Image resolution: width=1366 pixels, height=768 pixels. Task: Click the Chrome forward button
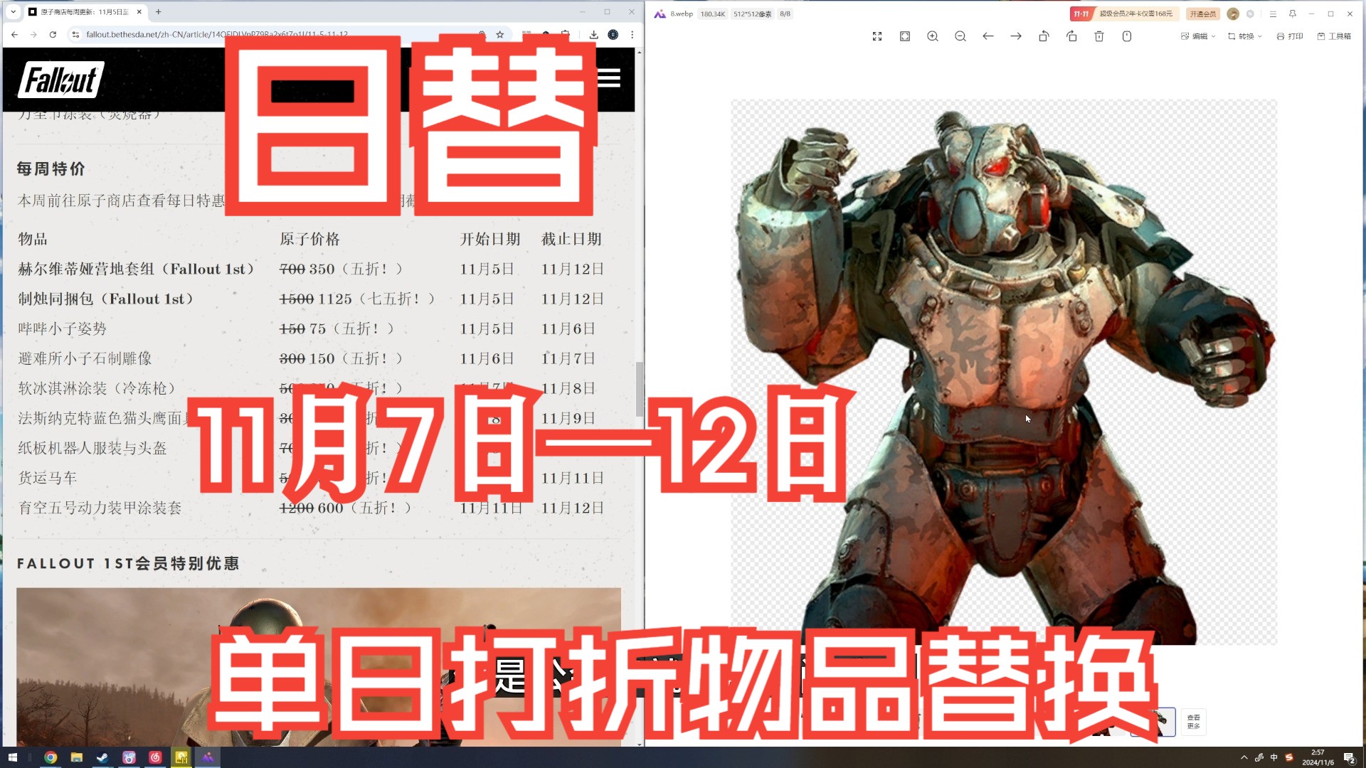[33, 34]
